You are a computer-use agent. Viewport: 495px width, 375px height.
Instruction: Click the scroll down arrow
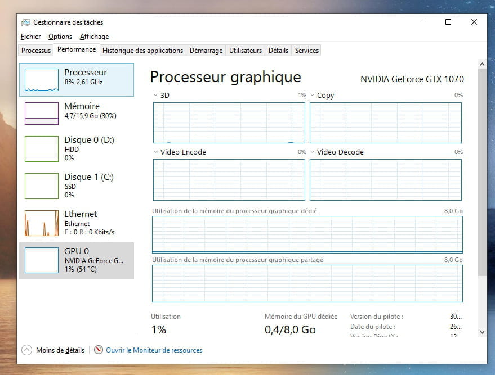tap(482, 332)
